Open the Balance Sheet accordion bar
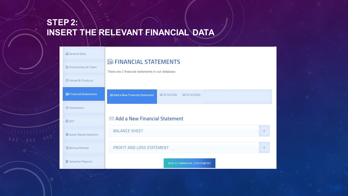 coord(184,131)
